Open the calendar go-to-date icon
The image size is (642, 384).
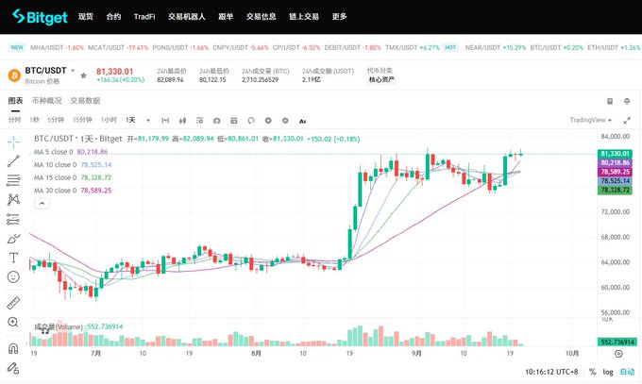pyautogui.click(x=234, y=121)
